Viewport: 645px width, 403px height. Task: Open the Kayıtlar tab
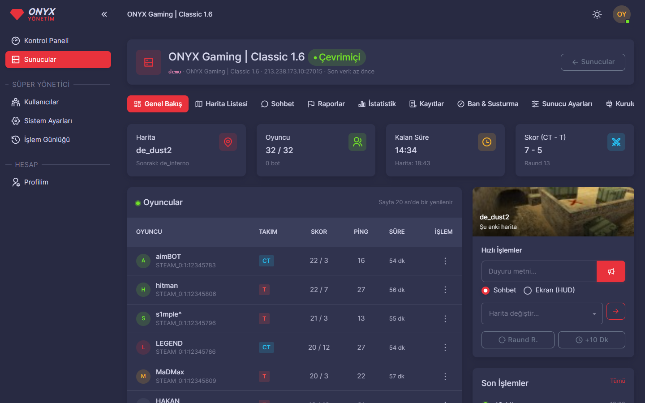tap(426, 104)
